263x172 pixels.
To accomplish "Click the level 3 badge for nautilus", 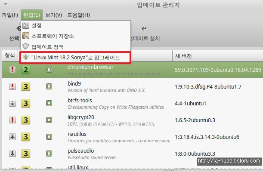I will (26, 137).
